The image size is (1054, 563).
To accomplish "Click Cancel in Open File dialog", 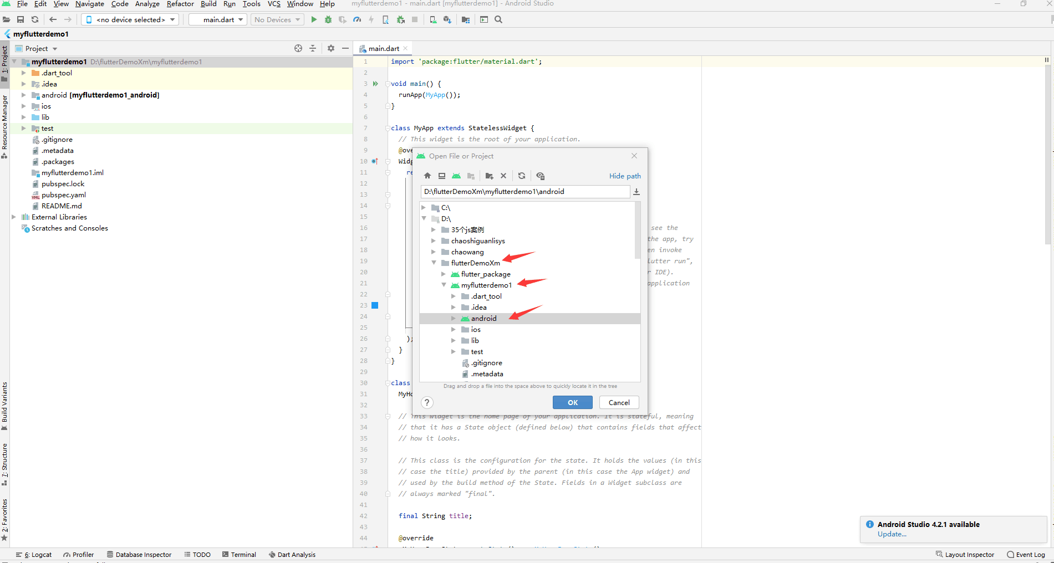I will (x=619, y=402).
